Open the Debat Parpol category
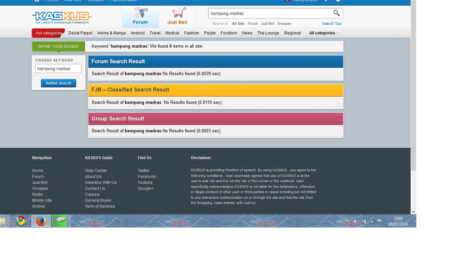 pos(80,33)
